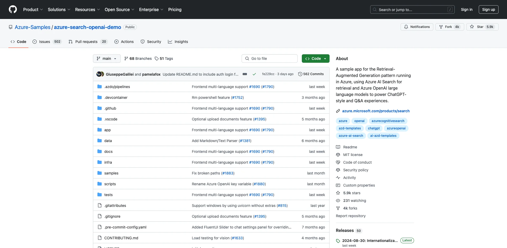This screenshot has width=507, height=248.
Task: Click the Code of conduct heart icon
Action: point(338,162)
